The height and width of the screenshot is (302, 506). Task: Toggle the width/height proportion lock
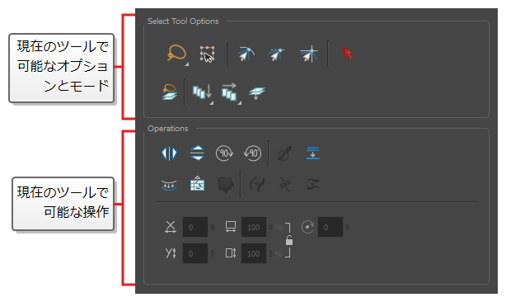pyautogui.click(x=289, y=240)
